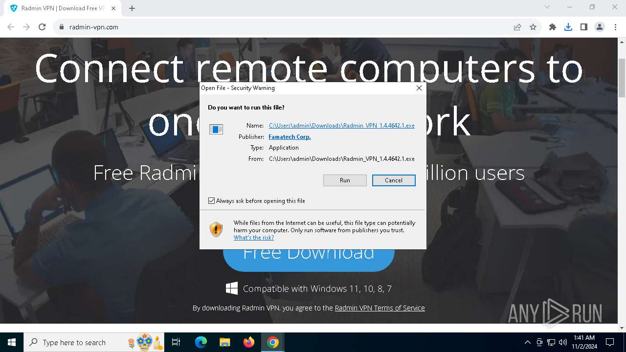Open Chrome downloads icon
The height and width of the screenshot is (352, 626).
pyautogui.click(x=568, y=27)
